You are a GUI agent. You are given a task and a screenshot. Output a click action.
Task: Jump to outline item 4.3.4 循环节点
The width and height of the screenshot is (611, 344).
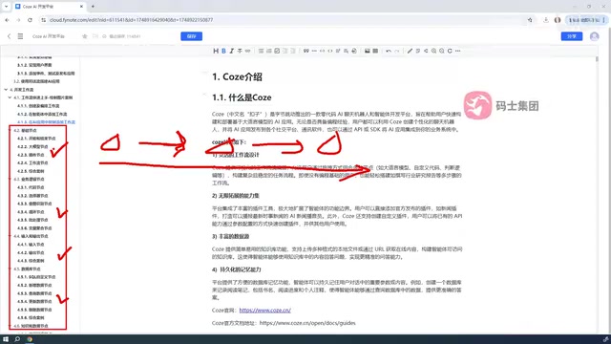[31, 212]
